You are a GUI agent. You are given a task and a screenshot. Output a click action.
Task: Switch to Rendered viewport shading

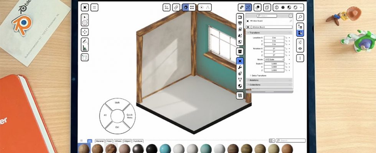[x=295, y=7]
